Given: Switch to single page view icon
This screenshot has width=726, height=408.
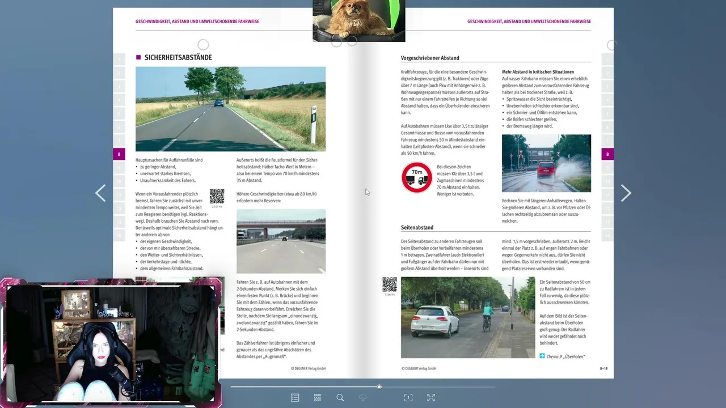Looking at the screenshot, I should [408, 398].
